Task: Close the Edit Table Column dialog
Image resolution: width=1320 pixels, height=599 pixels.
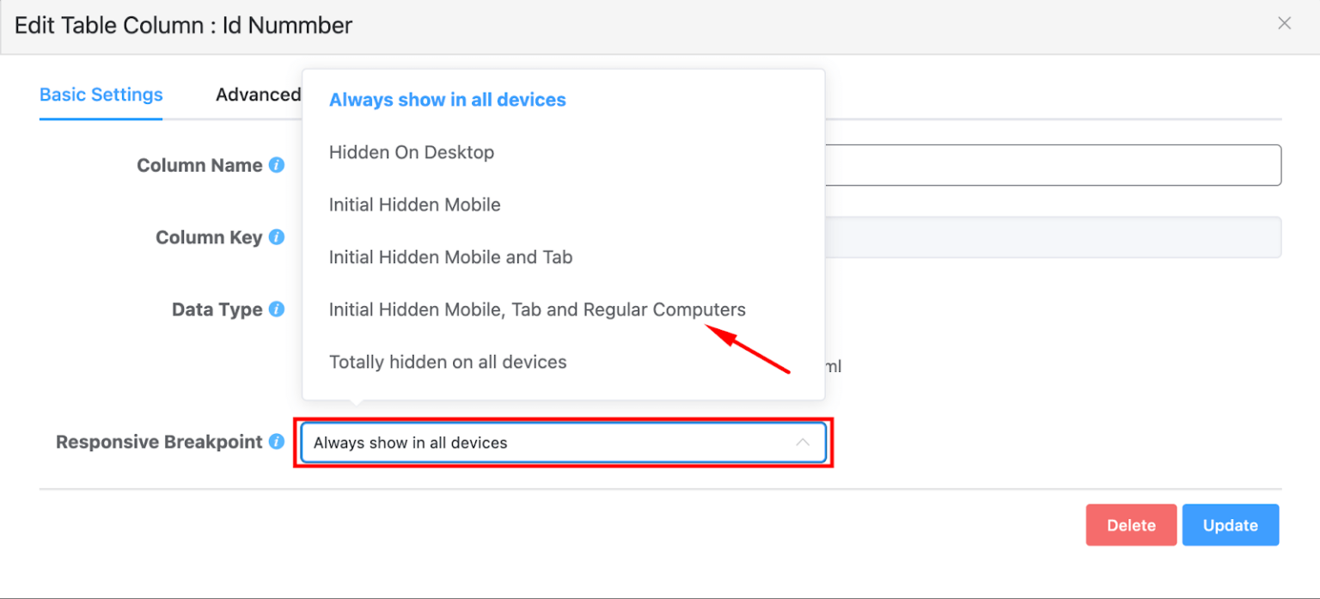Action: (1284, 23)
